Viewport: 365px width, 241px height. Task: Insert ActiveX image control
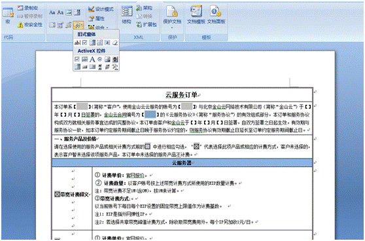107,59
